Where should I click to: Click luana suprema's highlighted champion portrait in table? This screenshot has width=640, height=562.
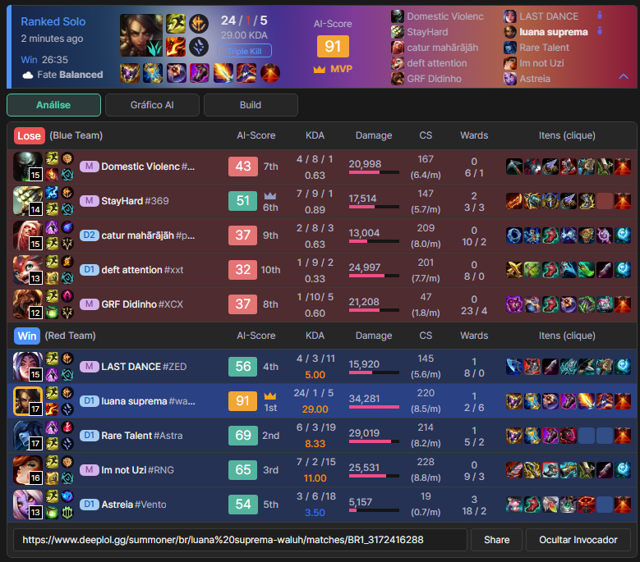(28, 401)
